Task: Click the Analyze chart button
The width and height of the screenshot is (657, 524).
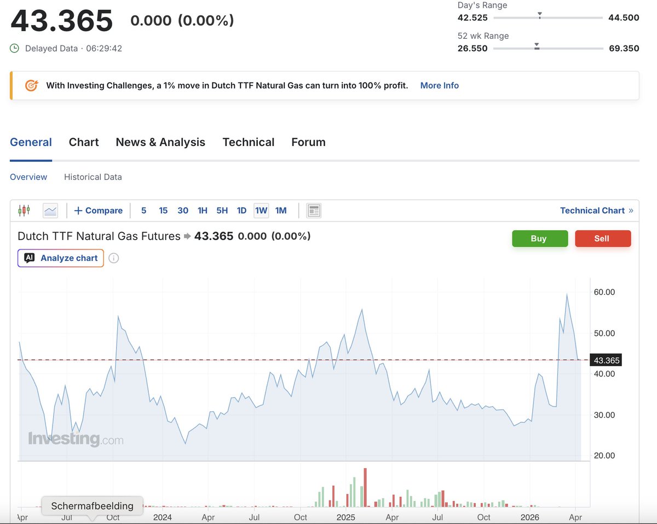Action: (61, 258)
